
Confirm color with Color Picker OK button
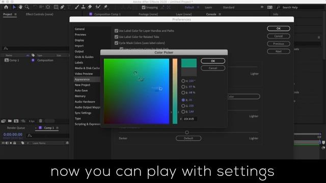coord(213,61)
